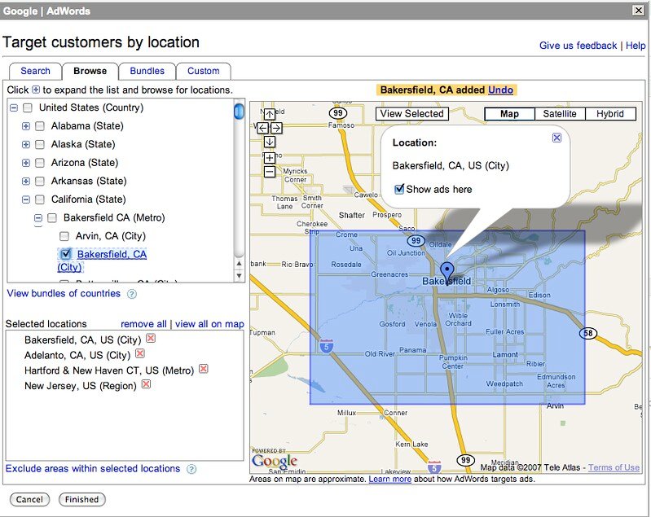Remove Adelanto, CA from selected locations
Viewport: 651px width, 517px height.
[140, 354]
